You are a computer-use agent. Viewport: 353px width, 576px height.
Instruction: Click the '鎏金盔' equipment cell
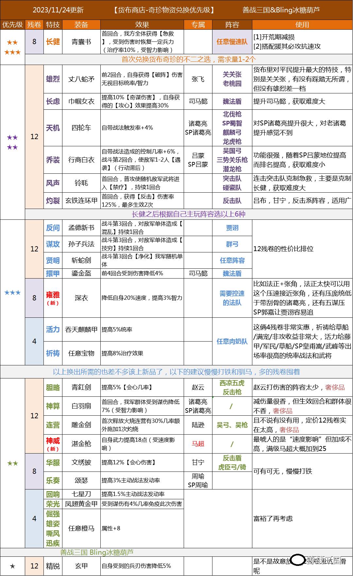(x=81, y=274)
